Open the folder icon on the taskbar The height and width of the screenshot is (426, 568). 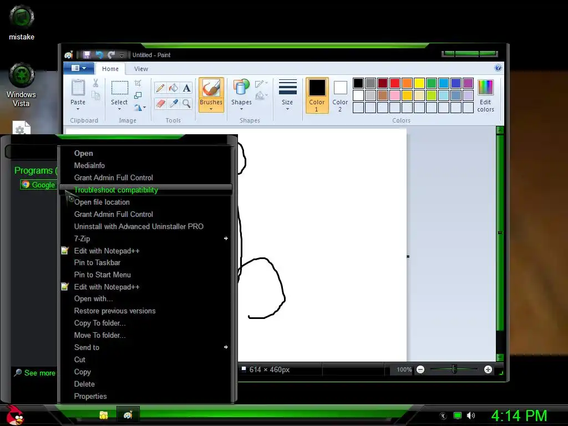(x=104, y=415)
